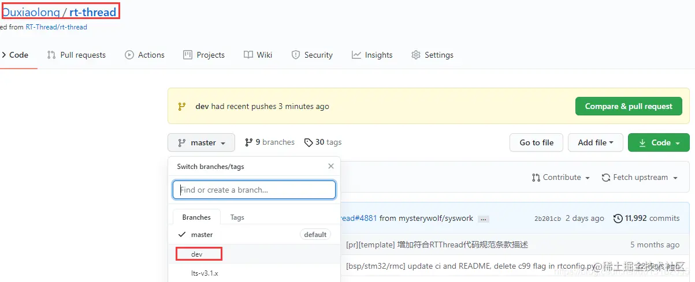Open the RT-Thread/rt-thread upstream link
Image resolution: width=695 pixels, height=282 pixels.
tap(57, 27)
